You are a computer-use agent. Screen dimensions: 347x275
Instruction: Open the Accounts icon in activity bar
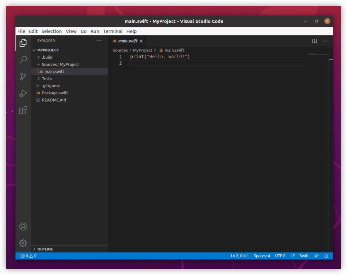pyautogui.click(x=23, y=226)
